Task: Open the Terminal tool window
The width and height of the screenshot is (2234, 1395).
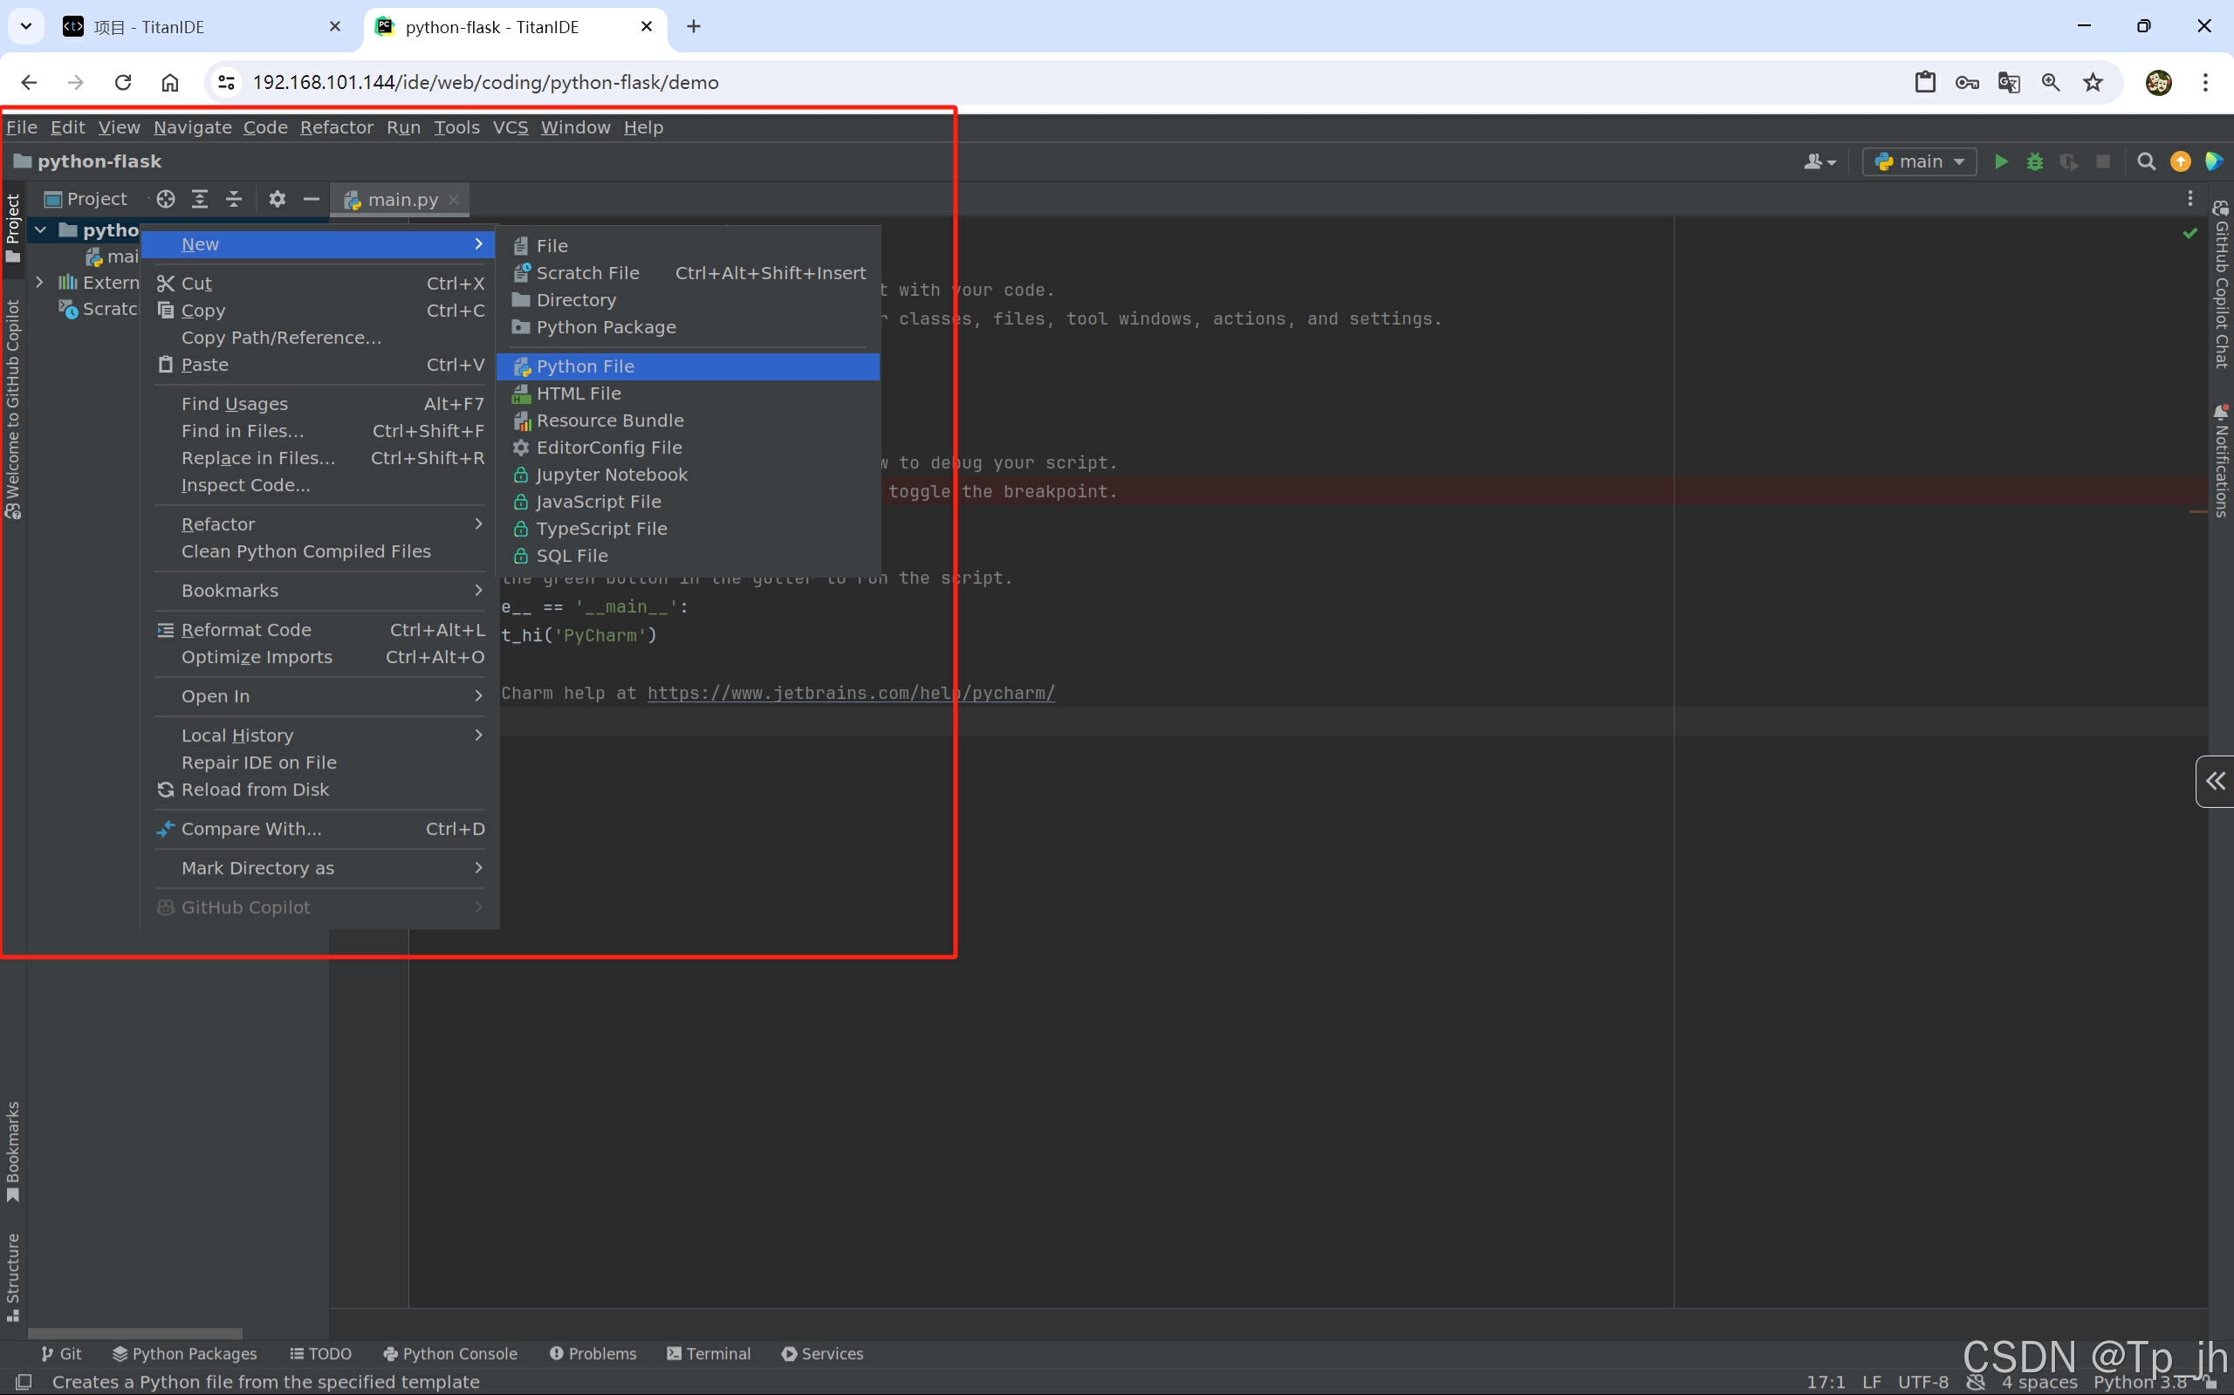Action: (709, 1353)
